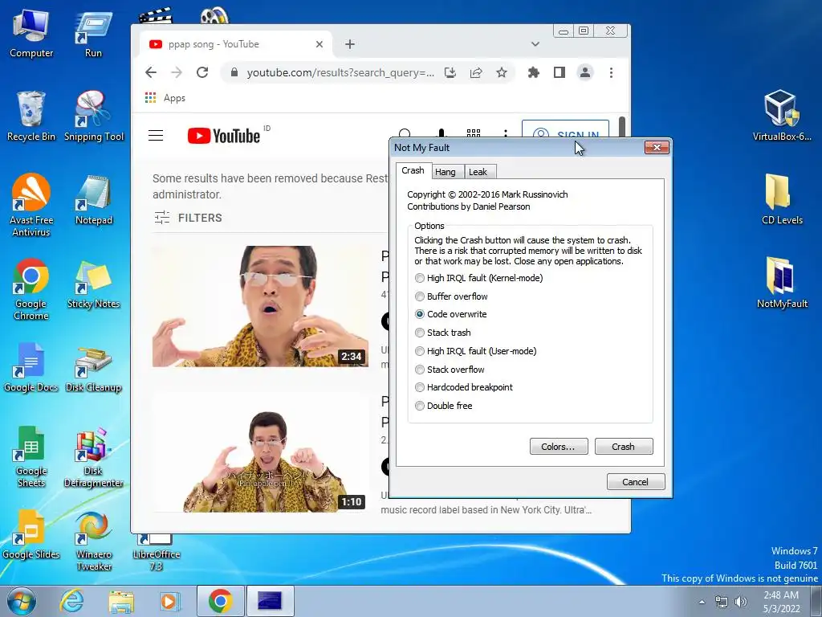The height and width of the screenshot is (617, 822).
Task: Select Avast Free Antivirus desktop icon
Action: click(31, 206)
